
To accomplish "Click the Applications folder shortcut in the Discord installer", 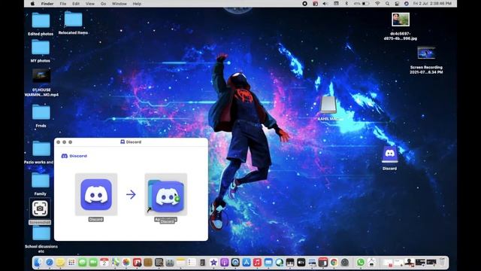I will 165,195.
